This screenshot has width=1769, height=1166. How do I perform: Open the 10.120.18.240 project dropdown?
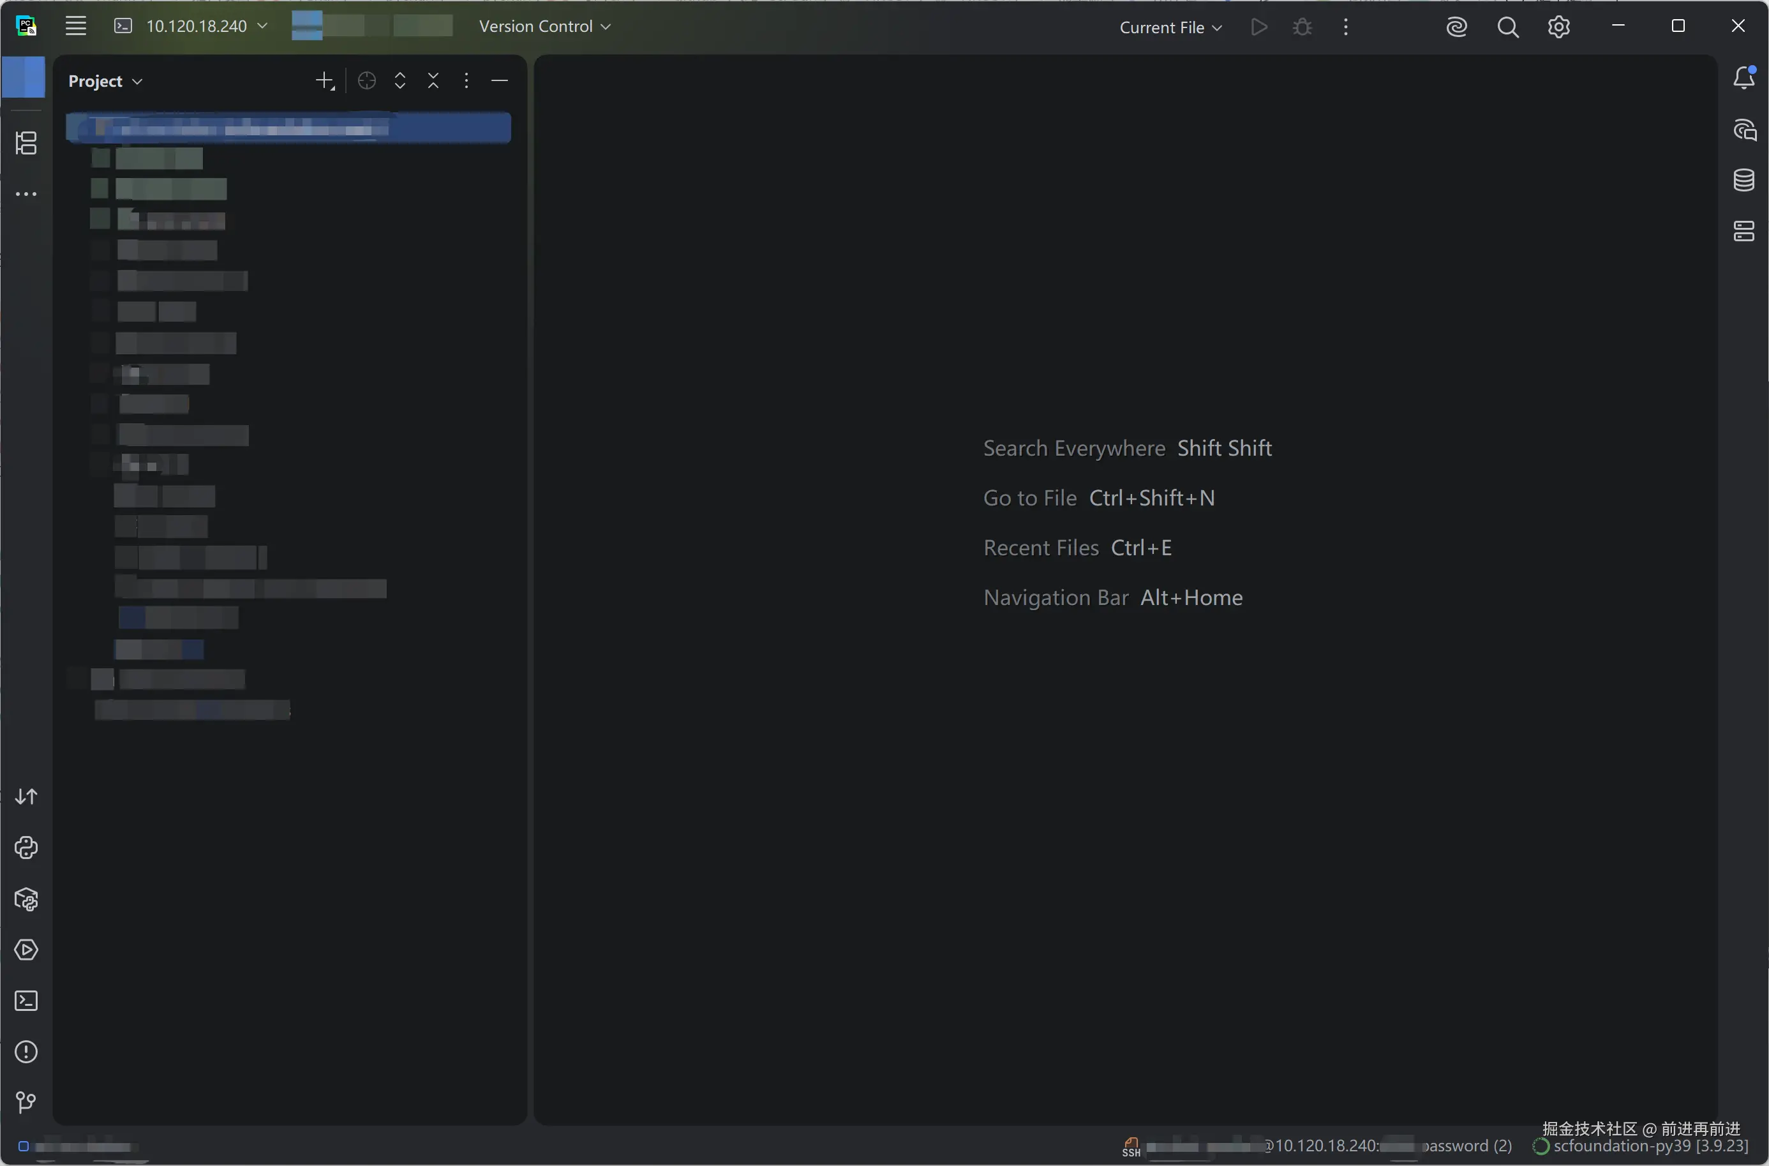click(x=190, y=26)
